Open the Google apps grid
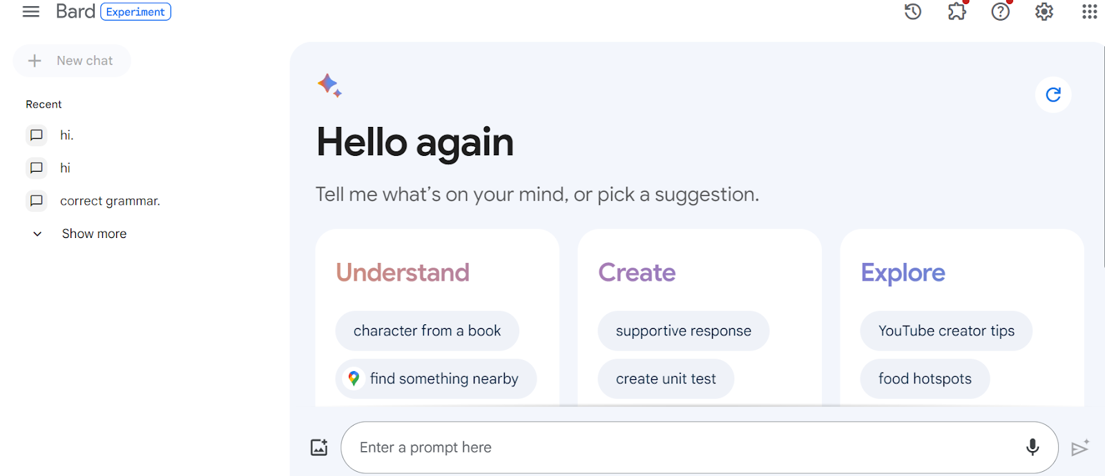 [1089, 12]
